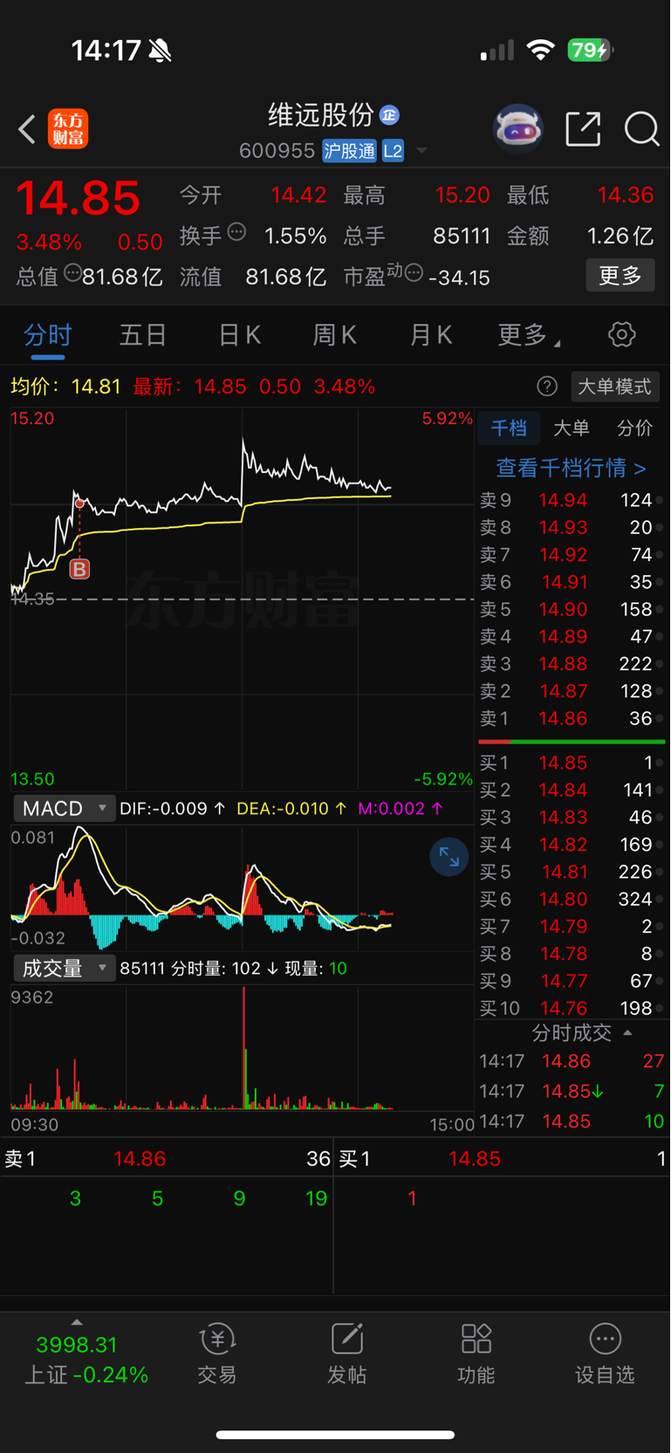
Task: Select 买2 row at 14.84
Action: tap(572, 790)
